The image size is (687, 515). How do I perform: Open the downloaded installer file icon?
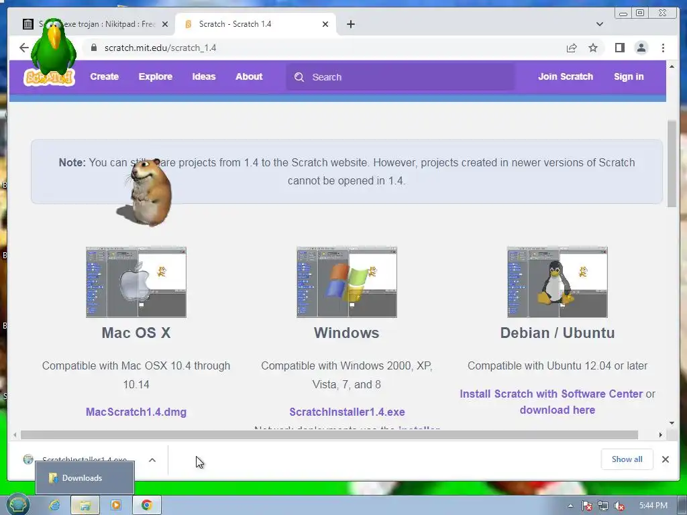[x=28, y=459]
